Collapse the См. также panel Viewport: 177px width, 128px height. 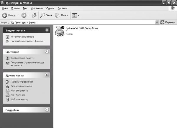[47, 51]
